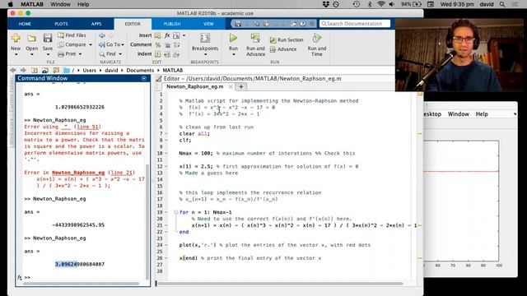Open Command Window actions menu button
The width and height of the screenshot is (527, 296).
144,78
